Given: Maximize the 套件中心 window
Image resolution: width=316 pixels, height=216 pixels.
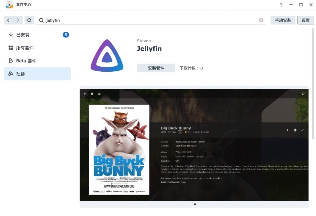Looking at the screenshot, I should [301, 5].
